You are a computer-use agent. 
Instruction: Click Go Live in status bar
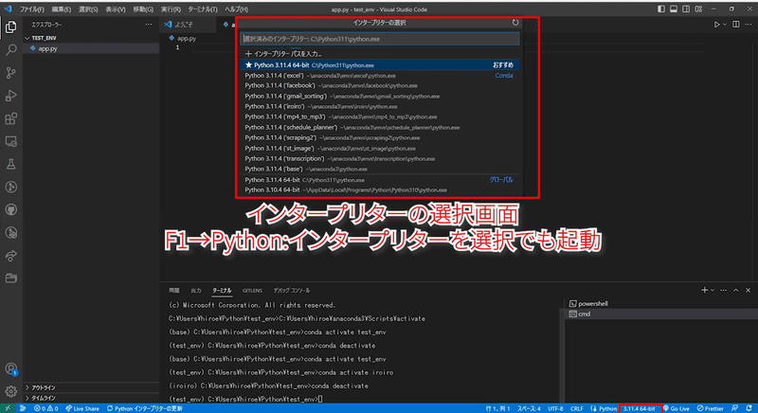[677, 408]
